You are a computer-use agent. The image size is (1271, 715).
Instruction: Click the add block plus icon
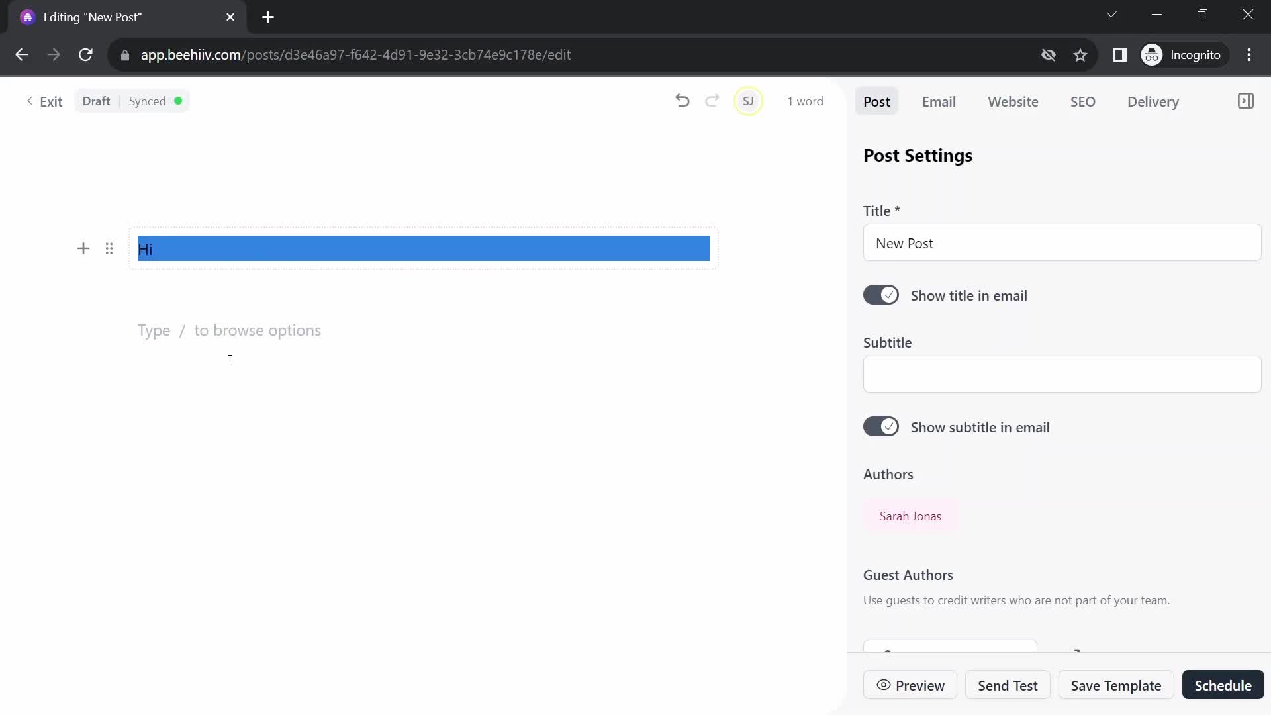pyautogui.click(x=84, y=249)
